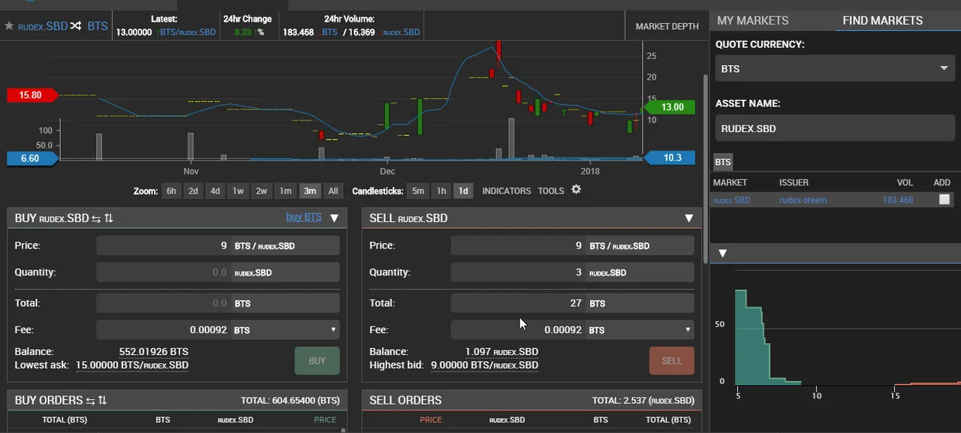Flip the BUY panel vertically arrows icon
This screenshot has height=433, width=961.
coord(109,218)
